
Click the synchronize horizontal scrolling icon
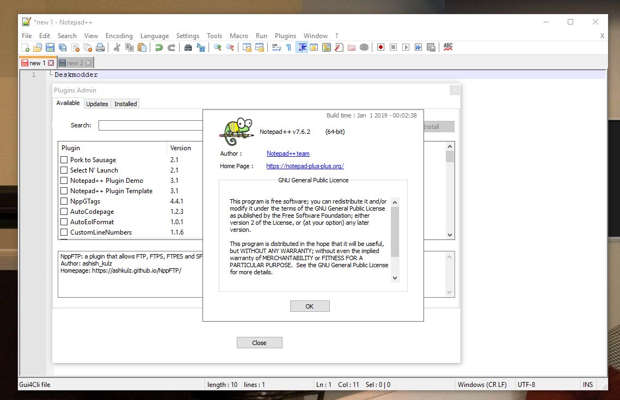tap(260, 47)
